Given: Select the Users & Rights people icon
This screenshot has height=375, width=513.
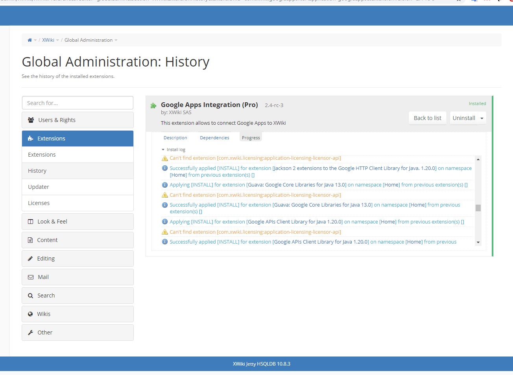Looking at the screenshot, I should click(x=31, y=120).
